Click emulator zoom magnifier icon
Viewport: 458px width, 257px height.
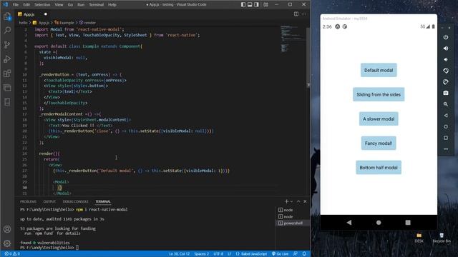[x=446, y=104]
